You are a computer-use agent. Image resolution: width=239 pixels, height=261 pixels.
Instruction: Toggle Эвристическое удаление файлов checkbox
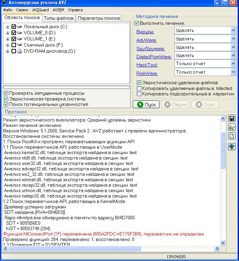point(139,83)
